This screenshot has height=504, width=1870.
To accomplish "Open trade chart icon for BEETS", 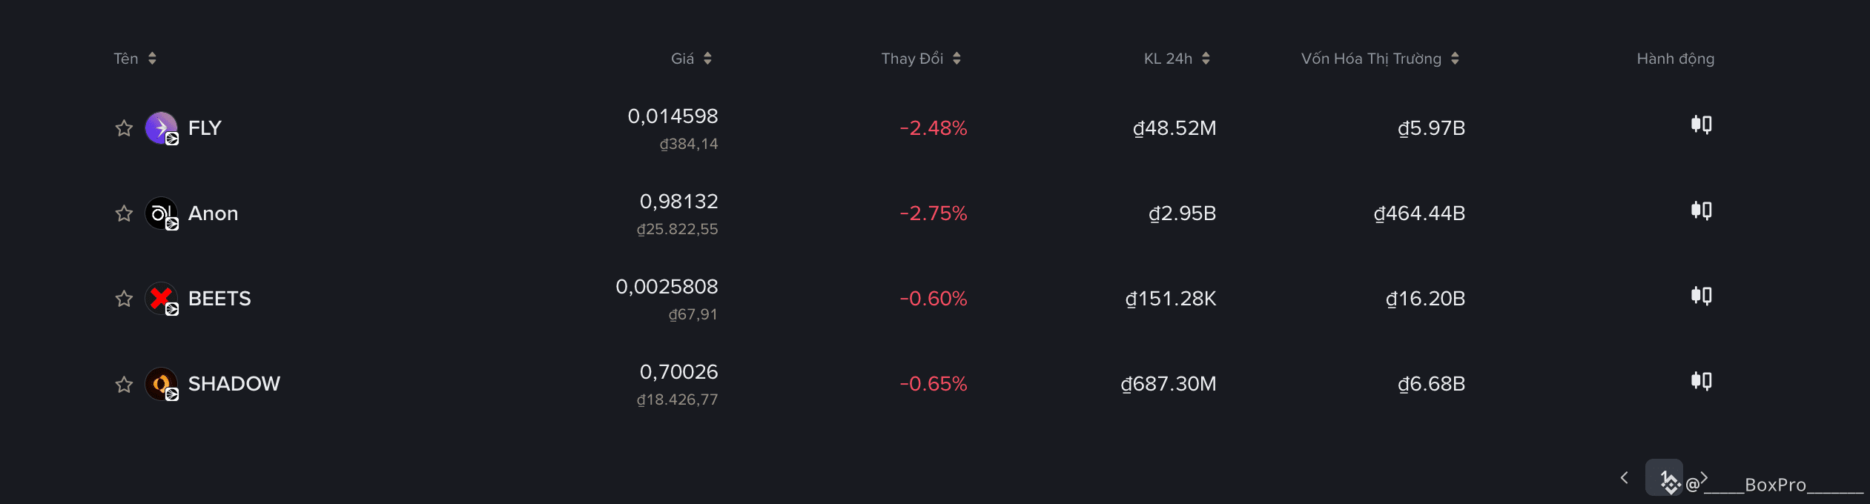I will [1701, 296].
